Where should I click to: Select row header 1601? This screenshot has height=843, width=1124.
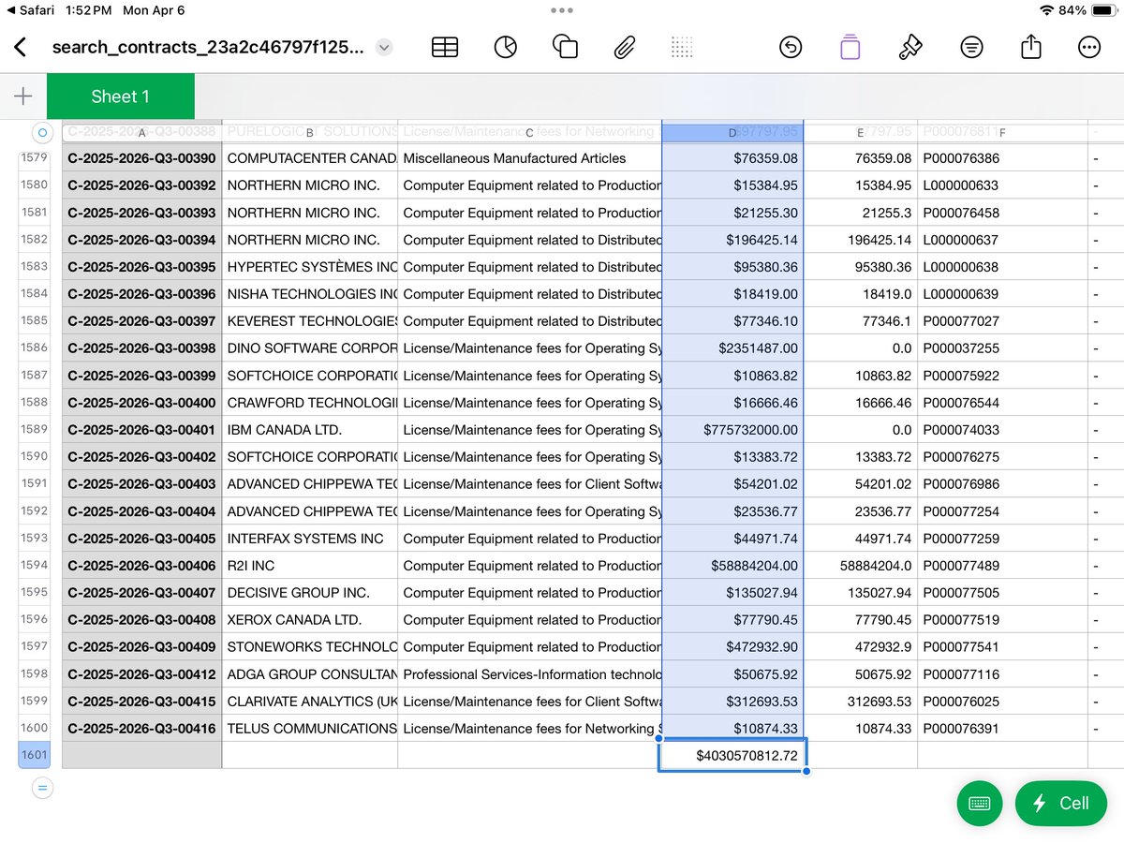pyautogui.click(x=34, y=755)
